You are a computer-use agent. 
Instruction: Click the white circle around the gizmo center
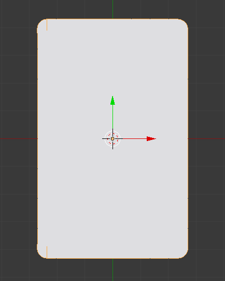pos(112,139)
